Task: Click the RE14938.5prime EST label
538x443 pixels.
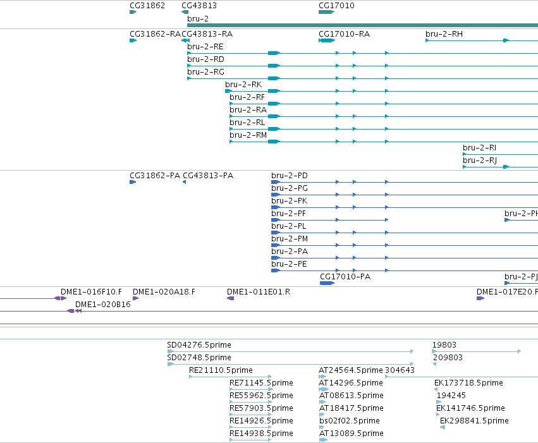Action: point(261,434)
